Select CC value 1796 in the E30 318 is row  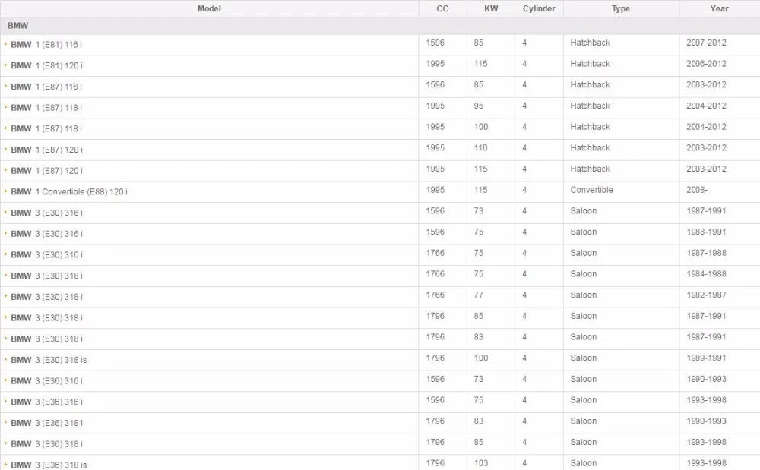tap(435, 358)
